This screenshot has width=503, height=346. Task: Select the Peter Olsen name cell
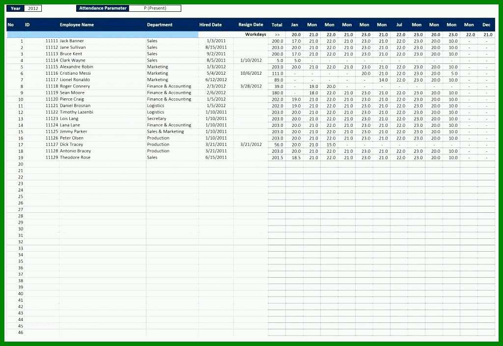[72, 138]
